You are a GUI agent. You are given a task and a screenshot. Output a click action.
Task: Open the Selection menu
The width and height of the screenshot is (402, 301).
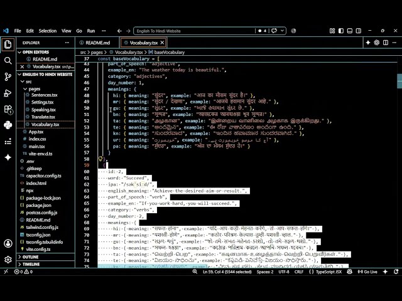48,31
